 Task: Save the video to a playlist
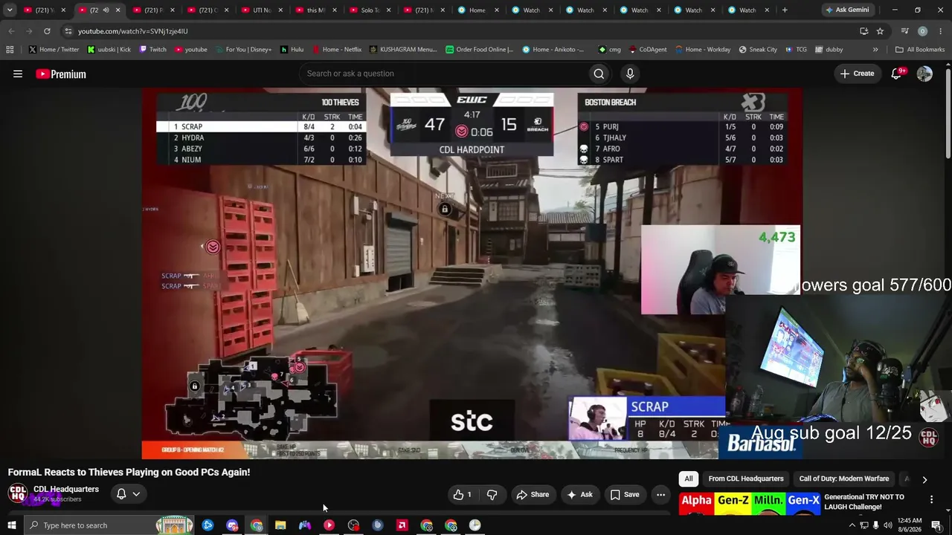point(625,495)
